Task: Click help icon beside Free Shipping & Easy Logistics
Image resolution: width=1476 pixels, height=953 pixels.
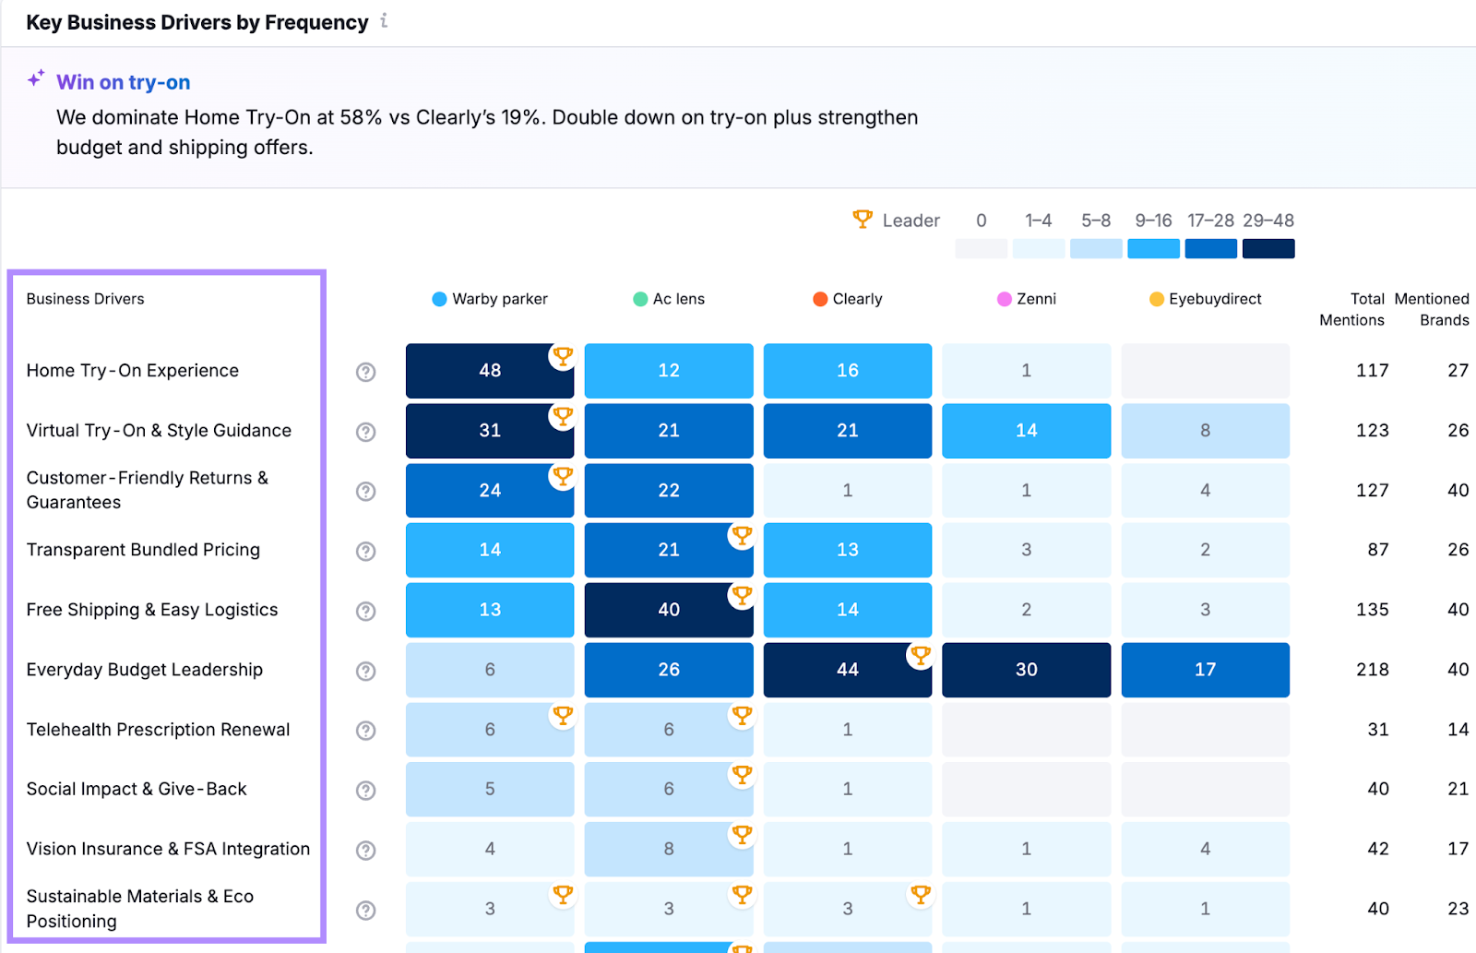Action: 366,611
